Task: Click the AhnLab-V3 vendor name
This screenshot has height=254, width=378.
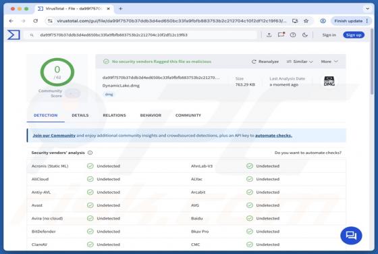Action: 202,166
